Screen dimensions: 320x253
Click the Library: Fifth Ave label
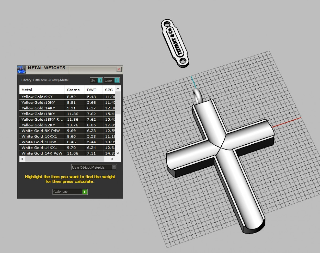45,80
